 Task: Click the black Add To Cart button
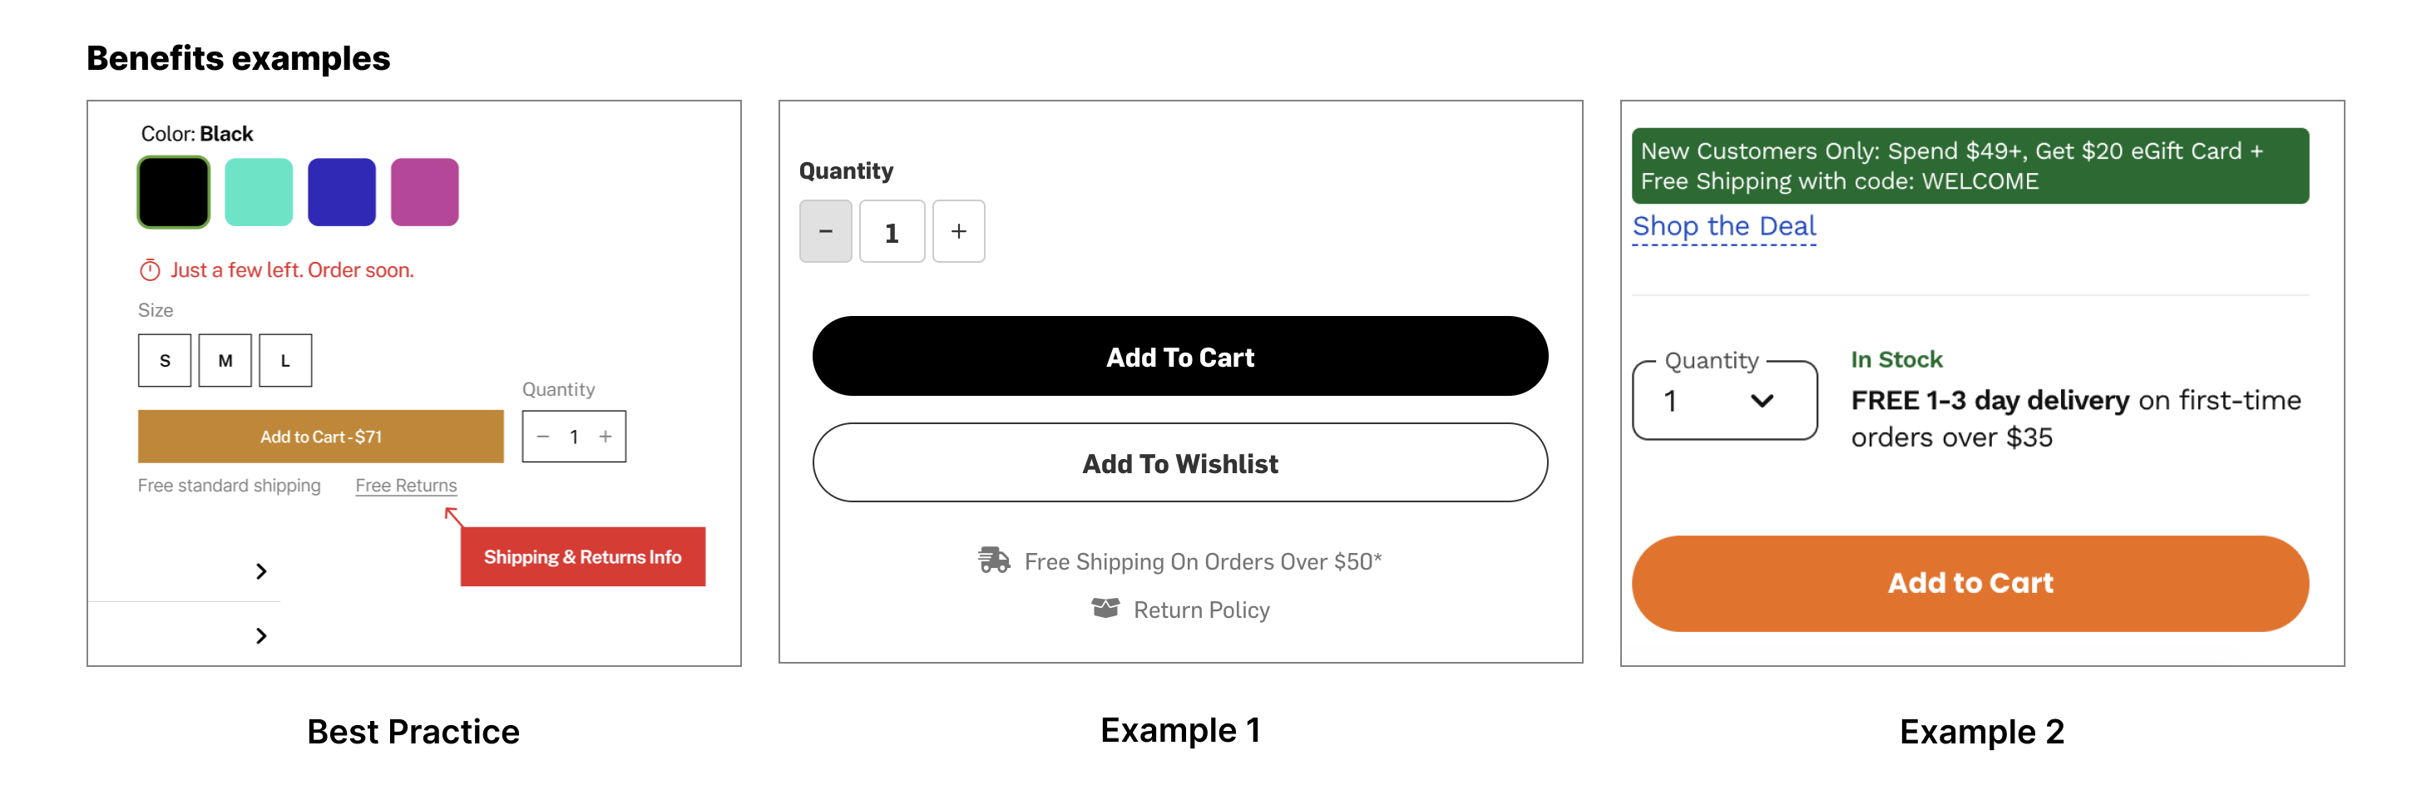click(x=1180, y=357)
